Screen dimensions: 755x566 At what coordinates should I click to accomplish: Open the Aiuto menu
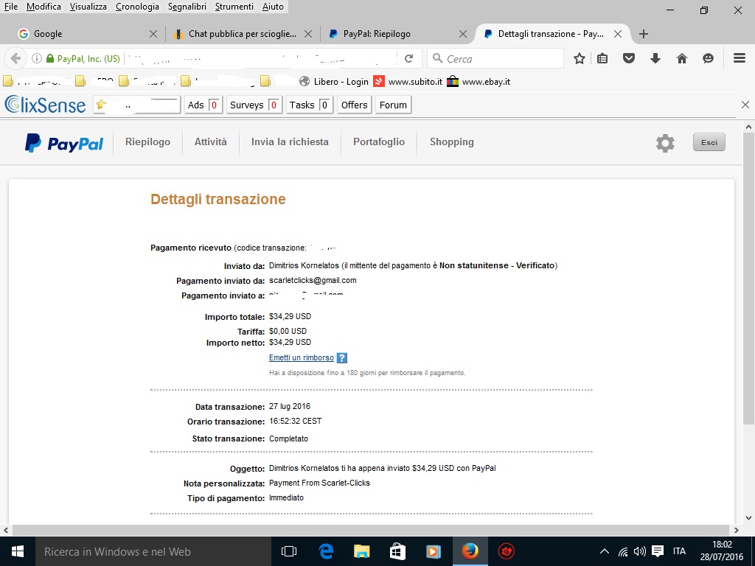[273, 7]
